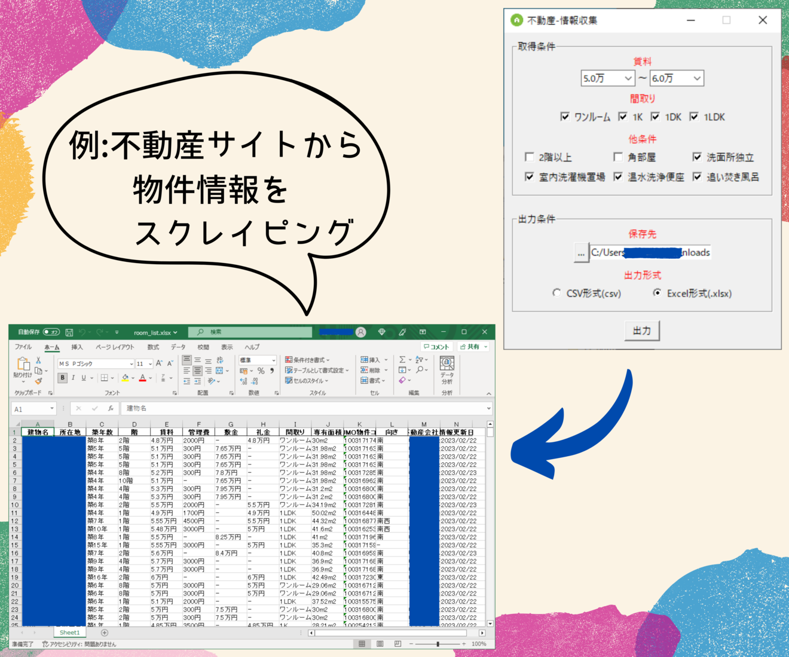Click the Fill Color bucket icon
The image size is (789, 657).
[125, 378]
